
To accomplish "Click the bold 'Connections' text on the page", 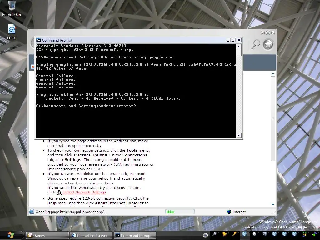I will click(135, 155).
